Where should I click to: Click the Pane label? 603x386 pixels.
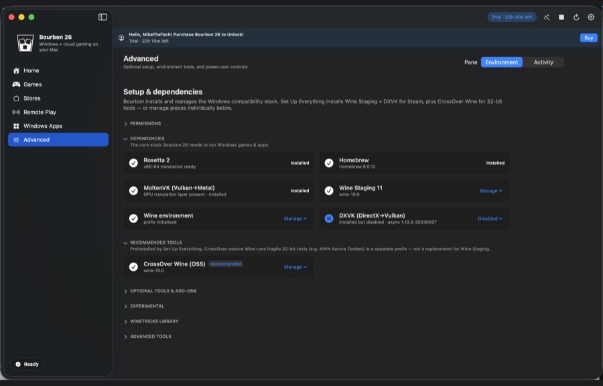click(x=471, y=62)
